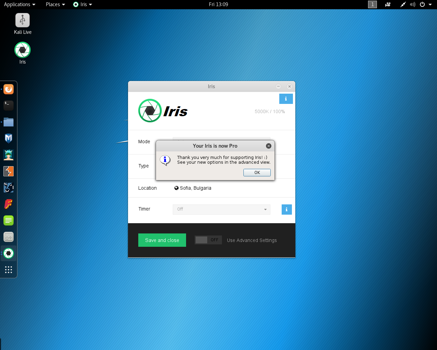Viewport: 437px width, 350px height.
Task: Click the Iris logo in the window
Action: click(163, 111)
